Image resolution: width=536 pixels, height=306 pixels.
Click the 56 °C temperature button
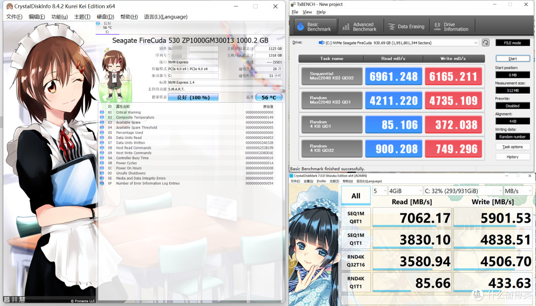point(268,97)
